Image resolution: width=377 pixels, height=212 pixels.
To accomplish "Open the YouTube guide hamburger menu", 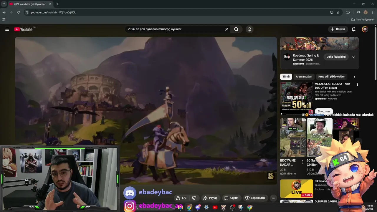I will 7,29.
